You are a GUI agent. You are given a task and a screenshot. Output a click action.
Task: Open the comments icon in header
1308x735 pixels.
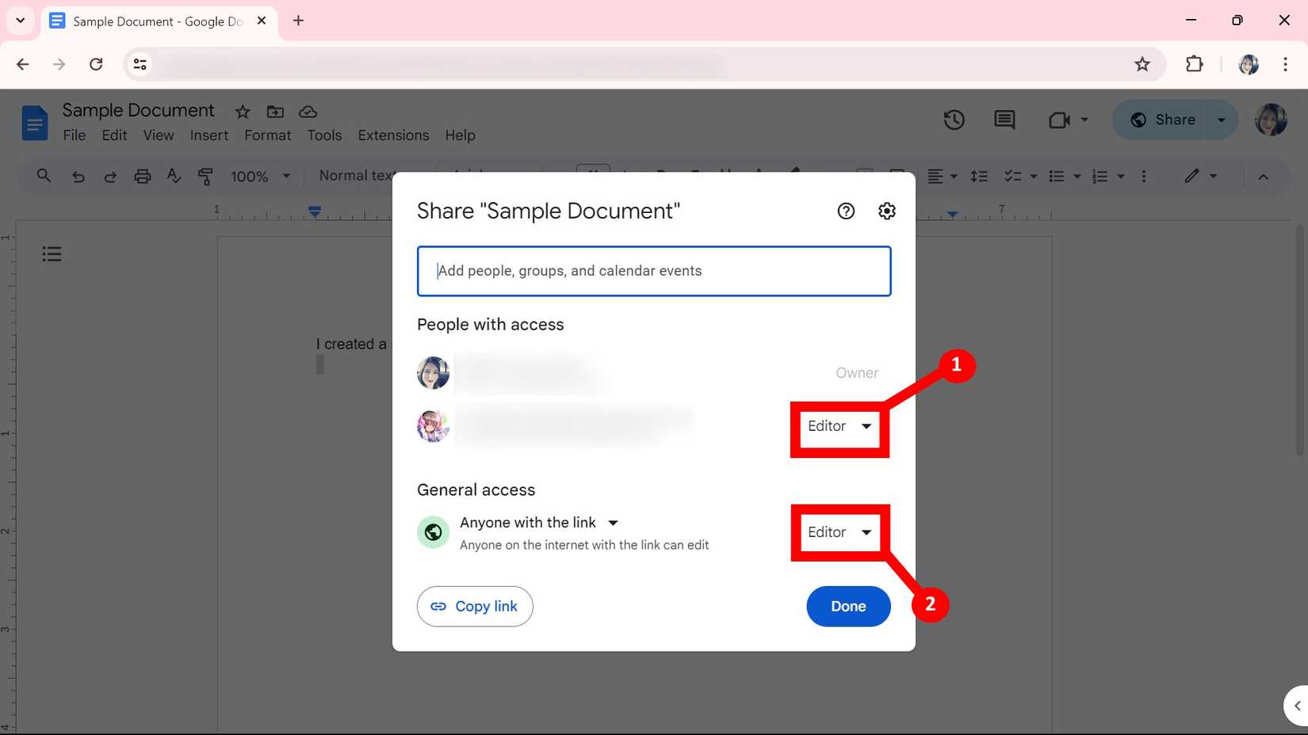point(1004,120)
